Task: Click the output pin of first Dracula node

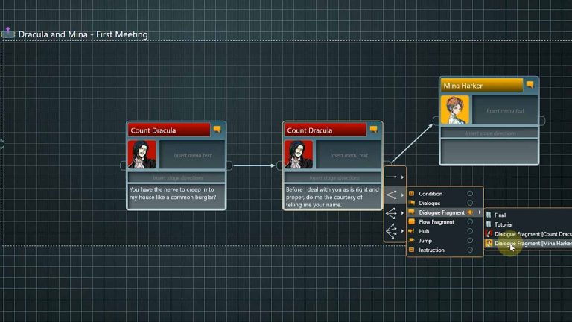Action: tap(229, 165)
